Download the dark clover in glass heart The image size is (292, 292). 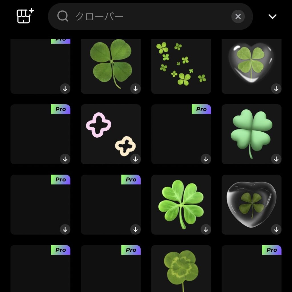coord(276,230)
